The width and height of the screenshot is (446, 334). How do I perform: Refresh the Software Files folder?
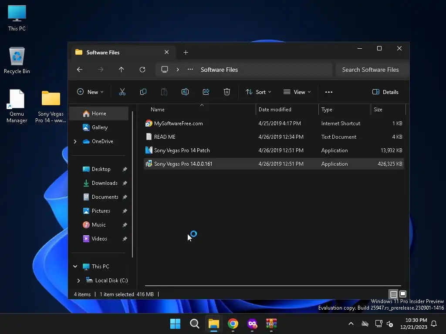click(142, 70)
